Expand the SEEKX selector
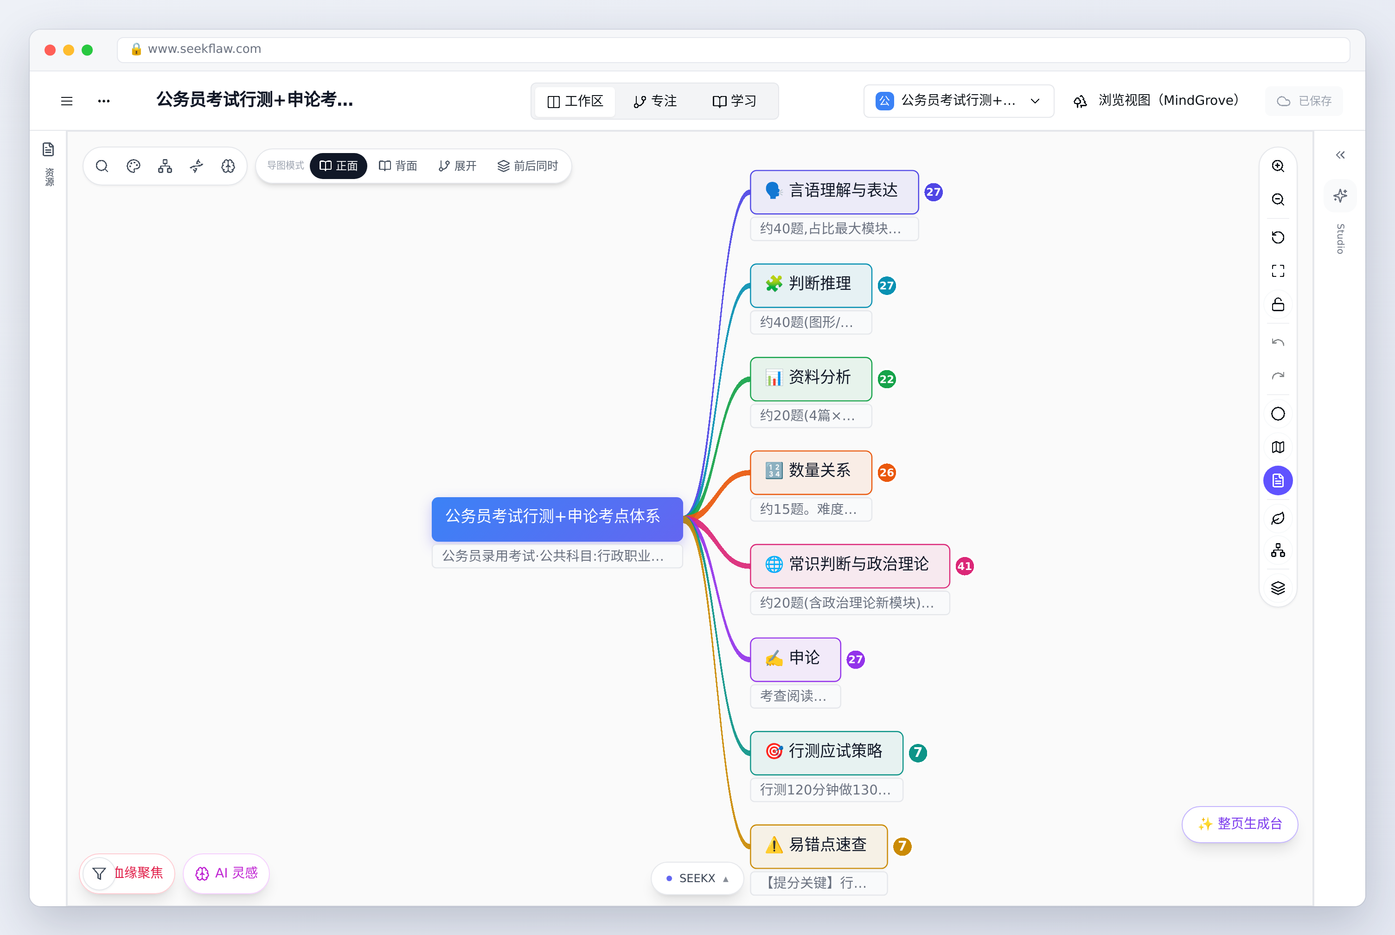The width and height of the screenshot is (1395, 935). coord(697,878)
